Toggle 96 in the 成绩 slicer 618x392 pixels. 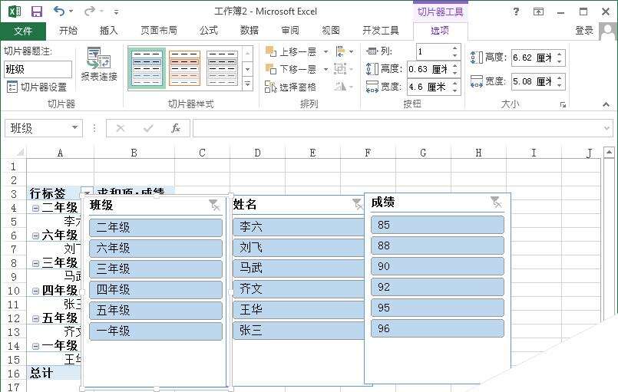(438, 328)
